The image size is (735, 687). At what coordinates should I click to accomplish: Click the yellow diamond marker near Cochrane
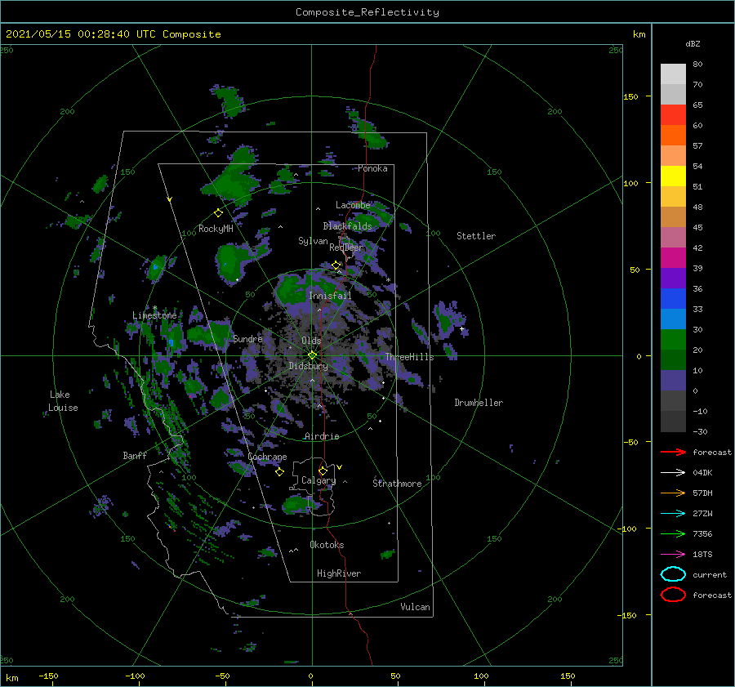point(279,472)
